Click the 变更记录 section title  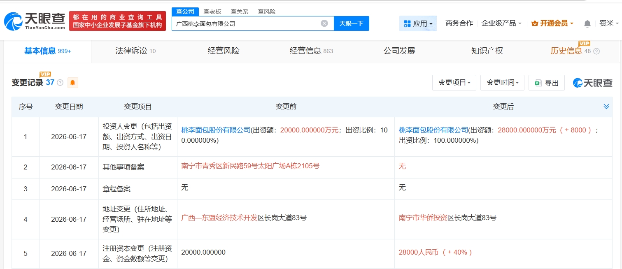27,83
